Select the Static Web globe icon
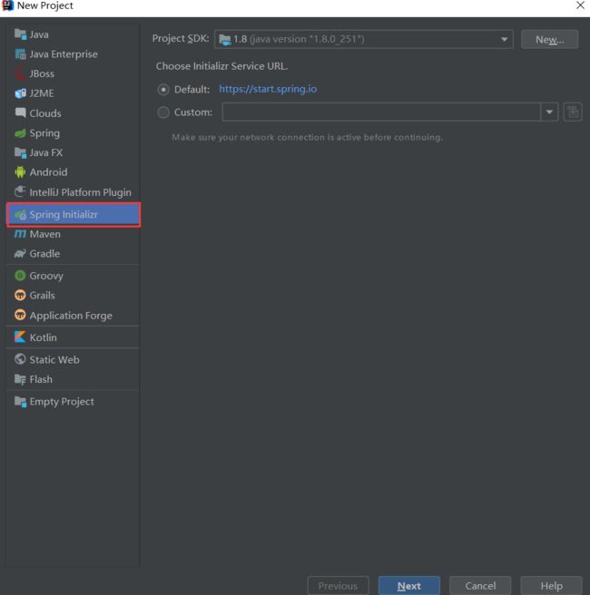Viewport: 590px width, 595px height. tap(20, 359)
